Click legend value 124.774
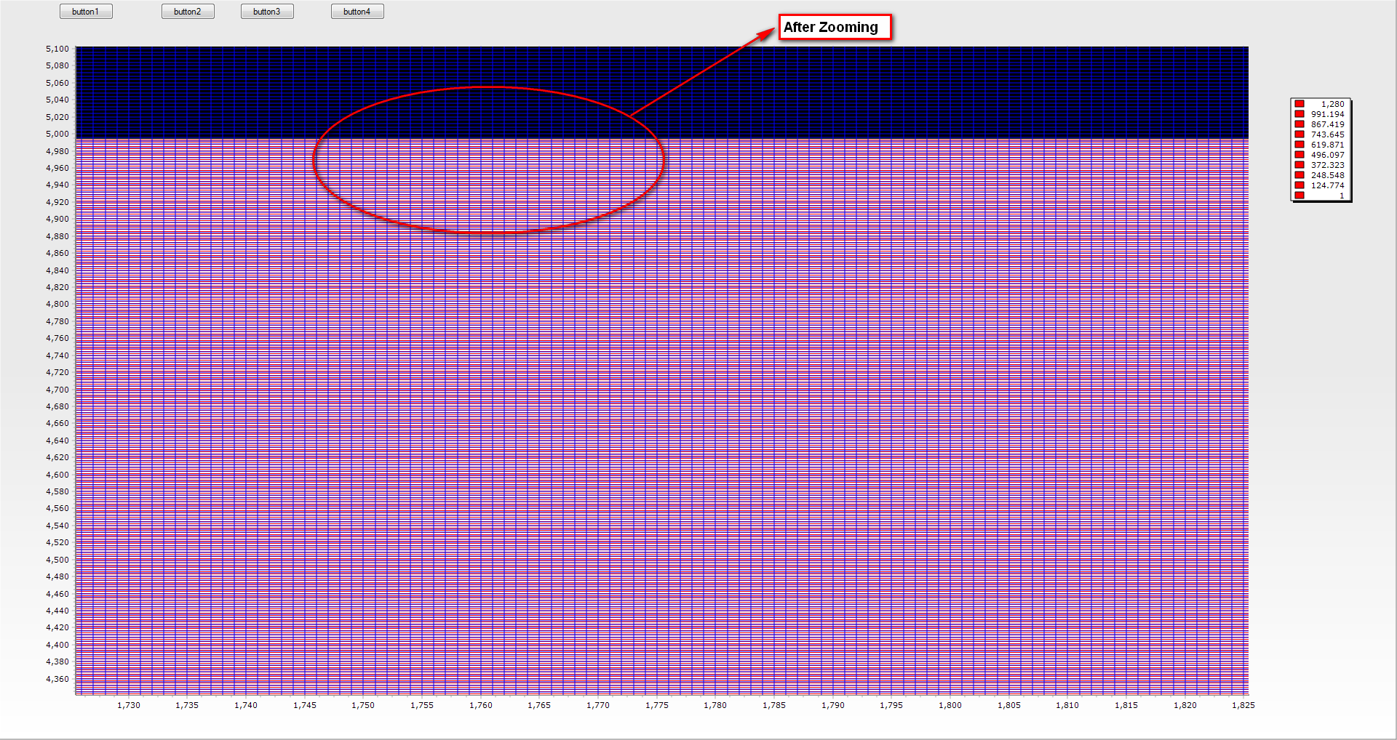Image resolution: width=1397 pixels, height=740 pixels. 1328,185
